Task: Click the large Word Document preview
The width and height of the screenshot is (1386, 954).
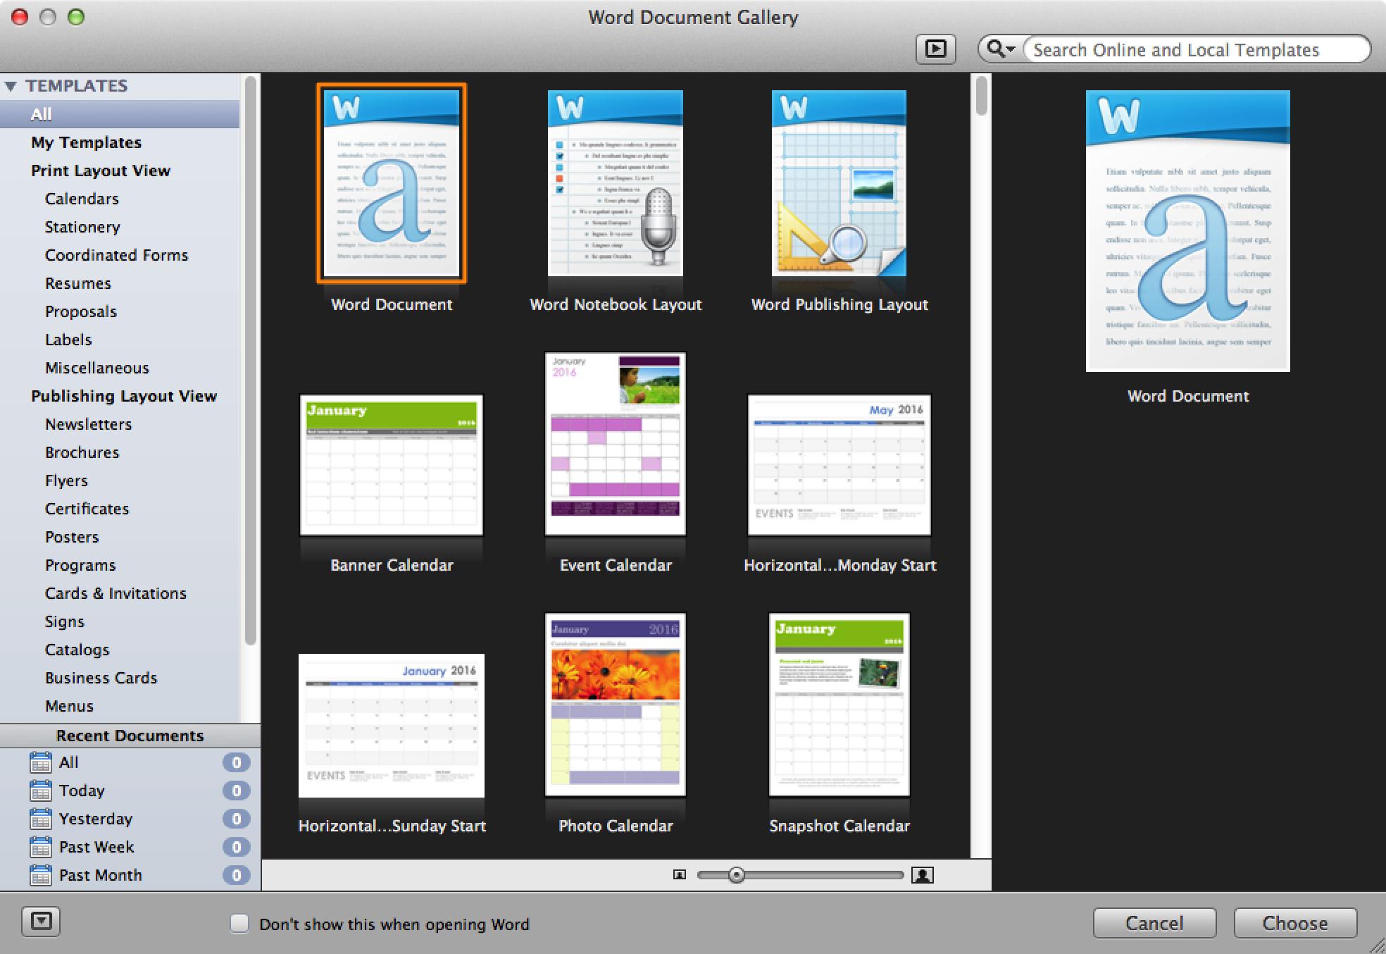Action: (1187, 231)
